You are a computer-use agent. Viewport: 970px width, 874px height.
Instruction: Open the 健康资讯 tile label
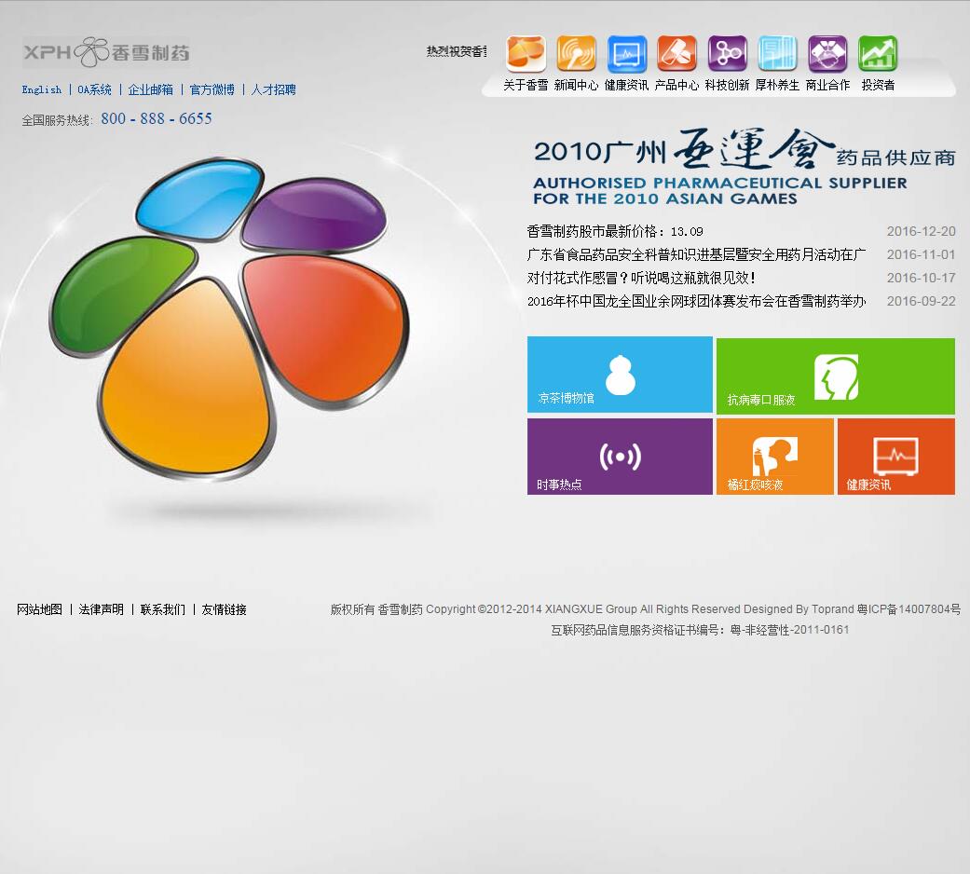869,485
